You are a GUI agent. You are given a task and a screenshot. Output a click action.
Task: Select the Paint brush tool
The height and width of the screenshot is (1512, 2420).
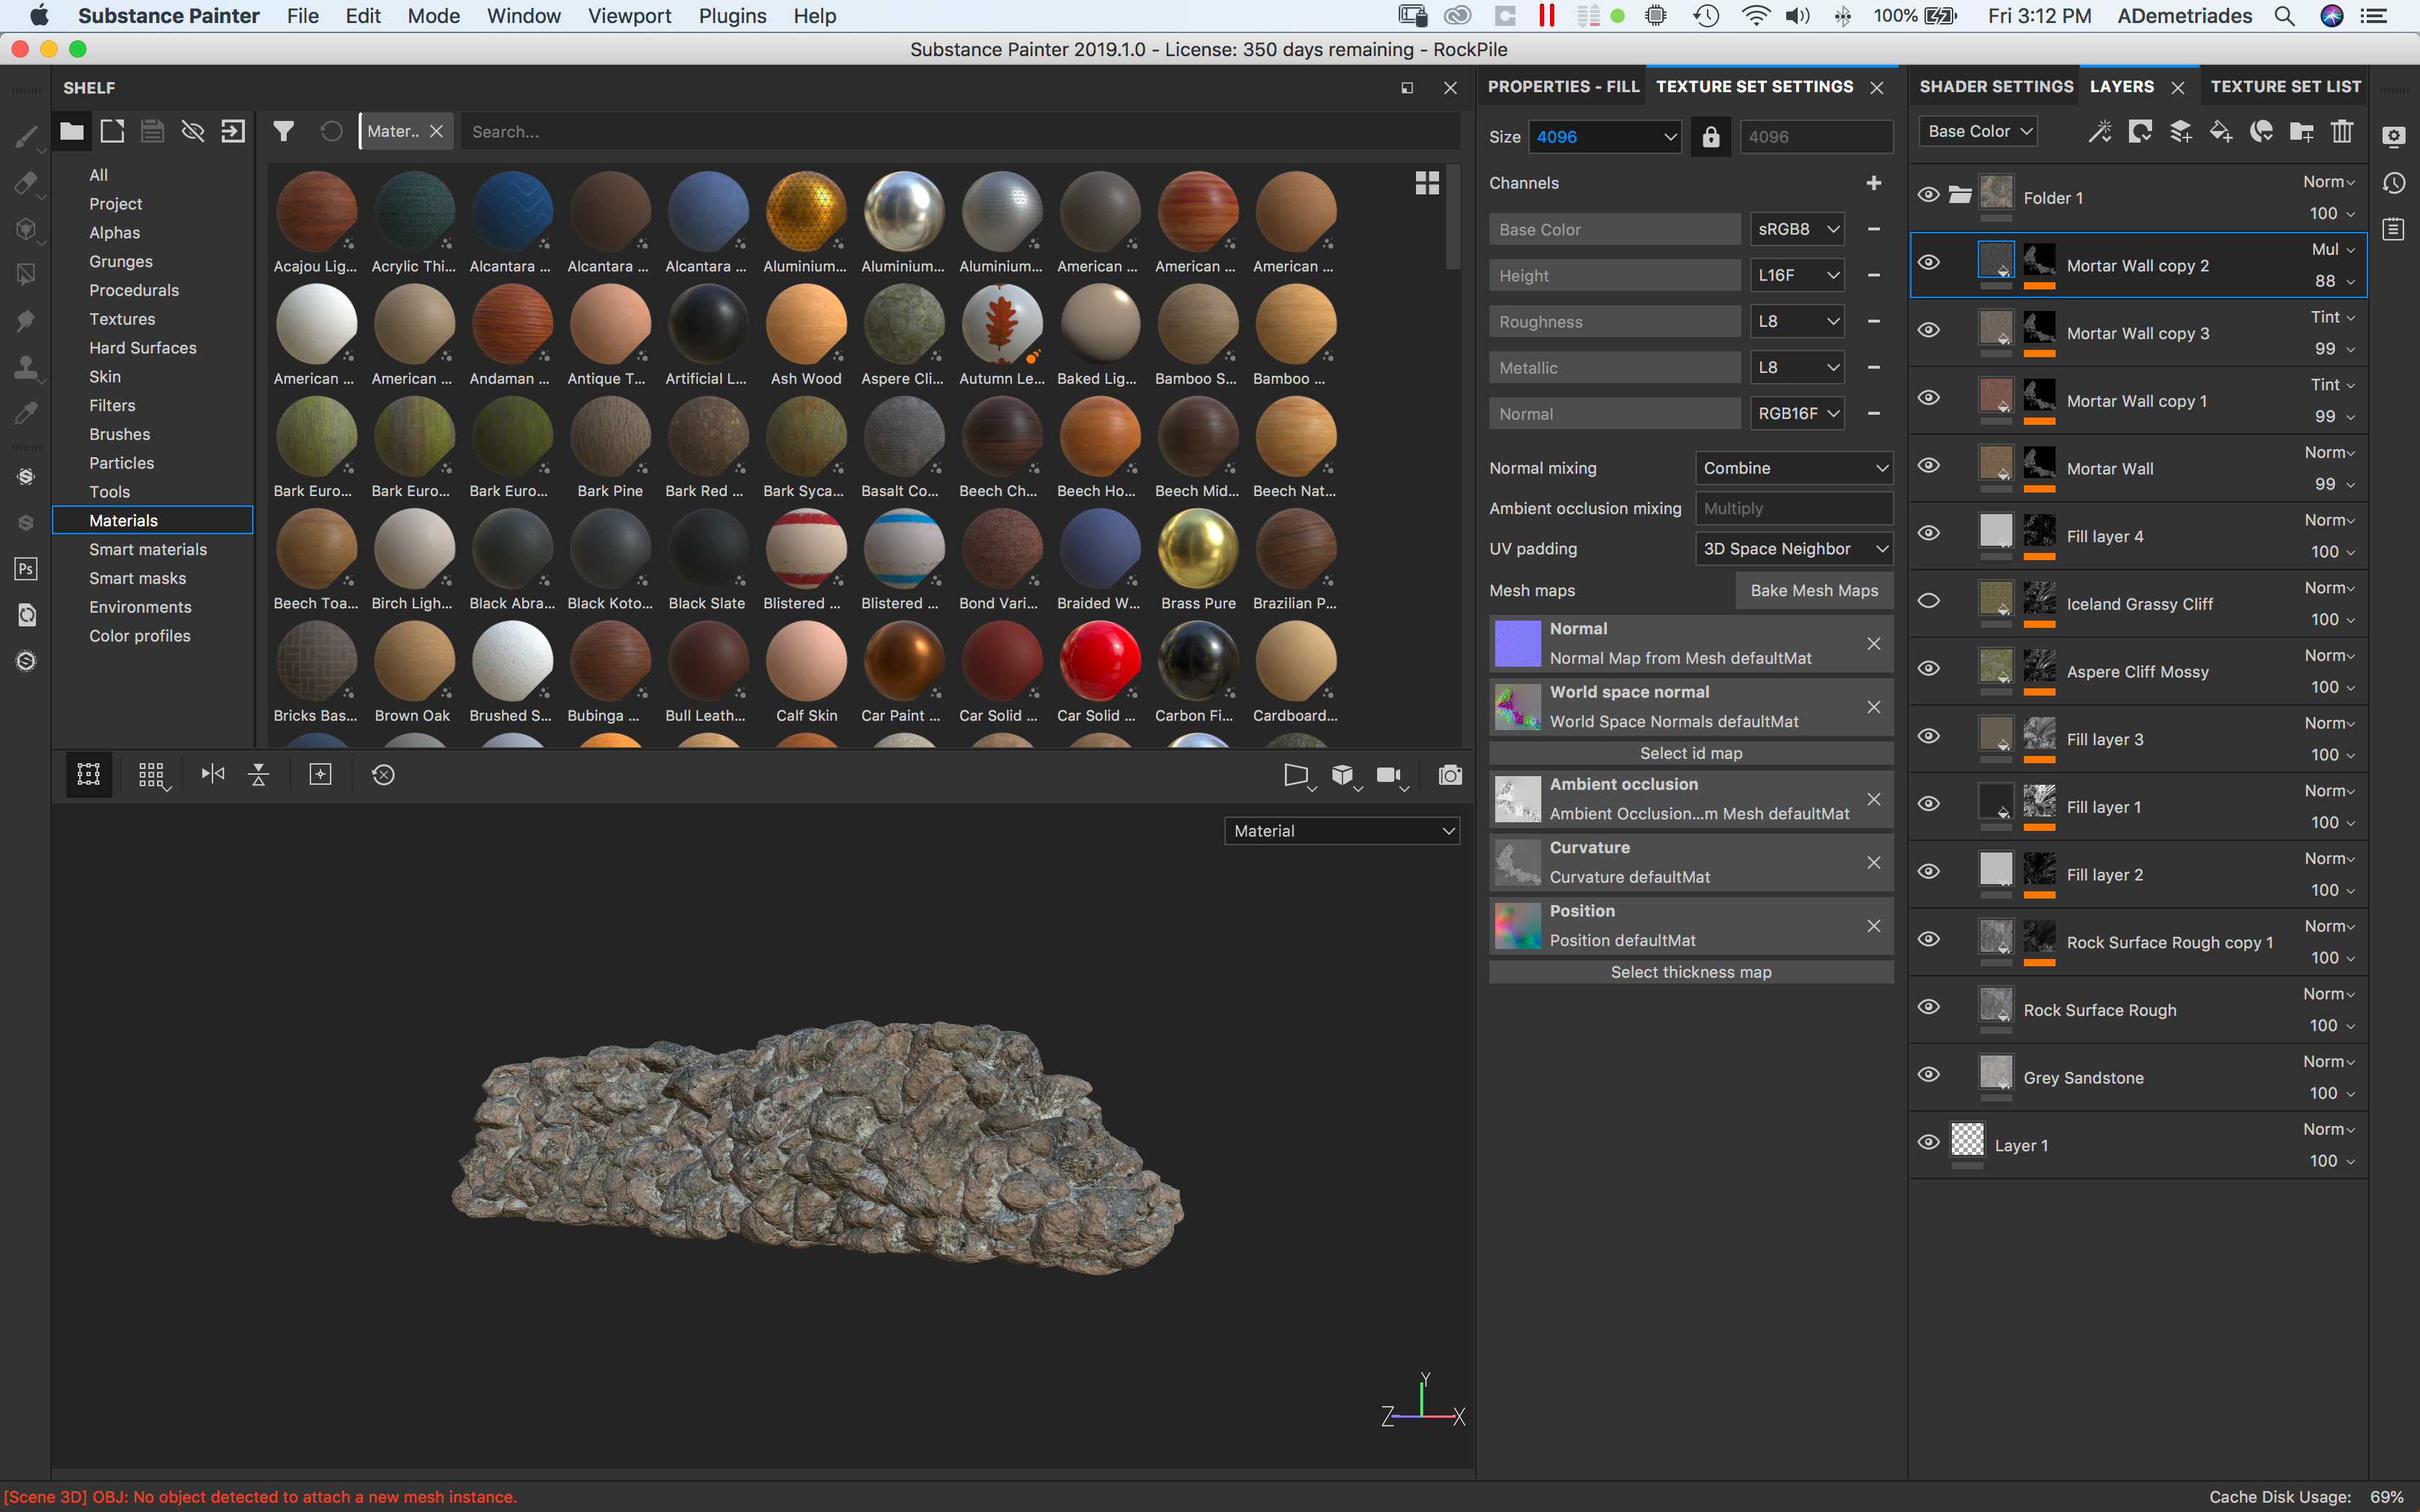click(26, 136)
